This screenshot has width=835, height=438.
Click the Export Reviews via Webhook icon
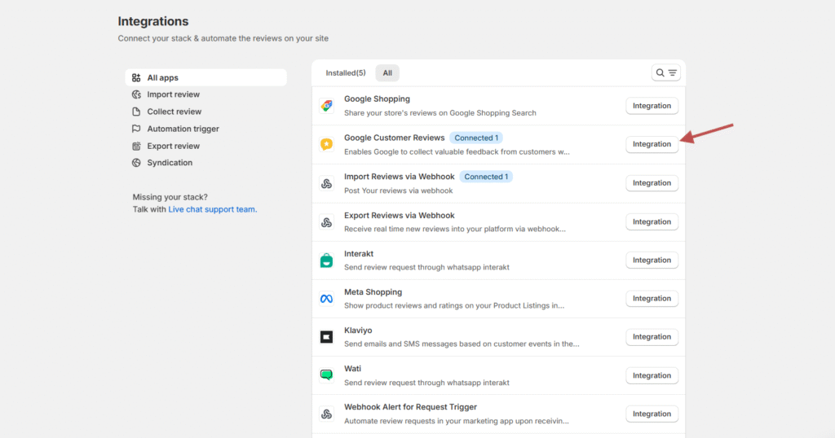(326, 222)
